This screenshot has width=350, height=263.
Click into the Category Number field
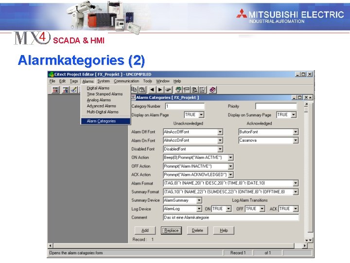click(185, 106)
